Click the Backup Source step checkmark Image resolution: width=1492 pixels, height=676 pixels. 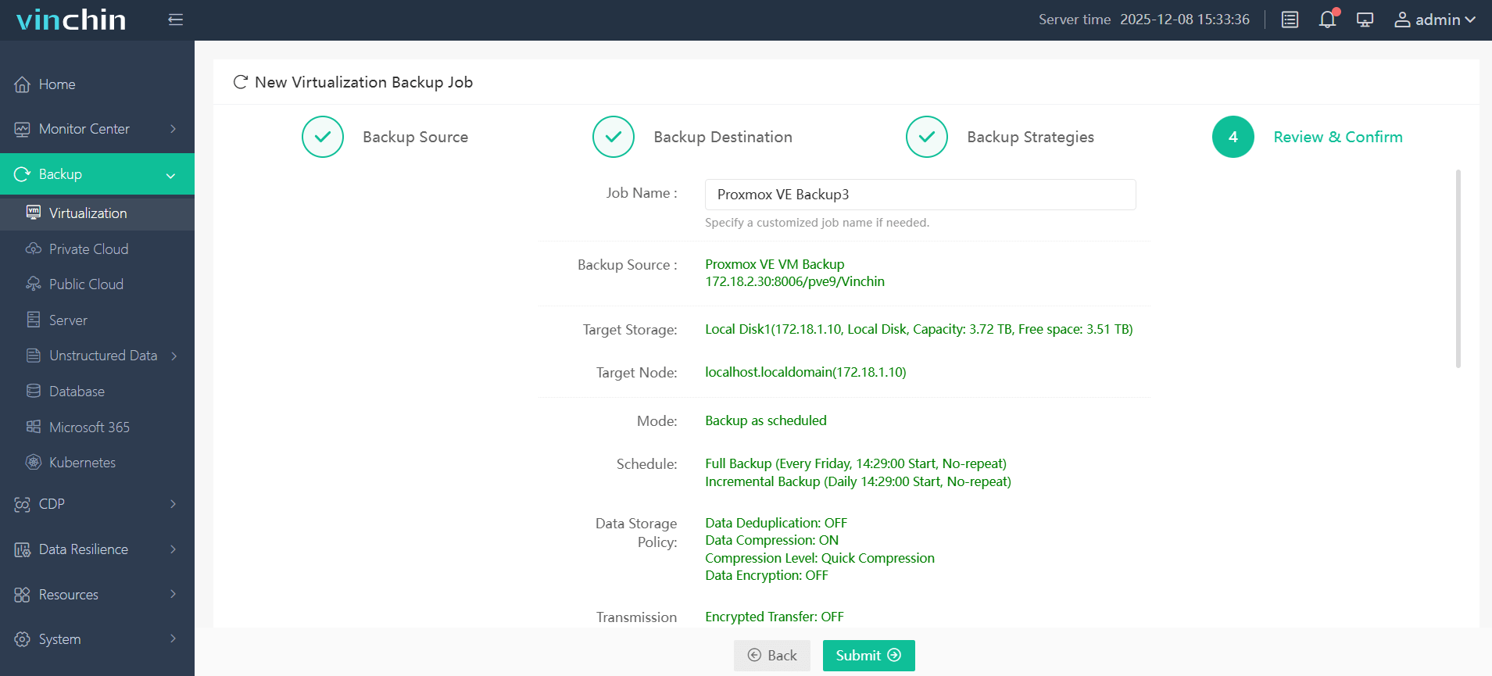(323, 137)
